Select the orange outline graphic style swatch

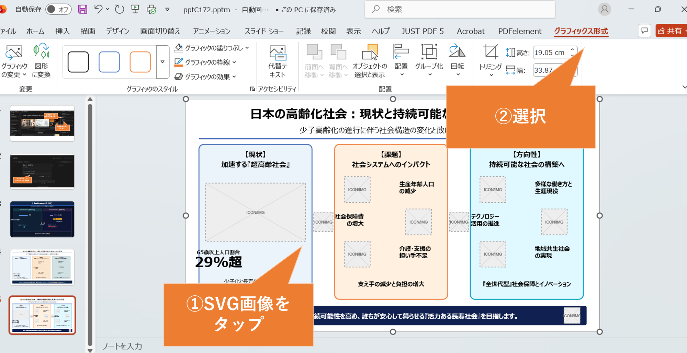tap(140, 62)
